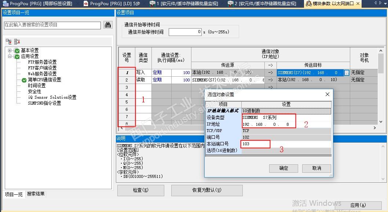
Task: Switch to 2 [软元件/缓冲存储器批量监视] tab
Action: [262, 3]
